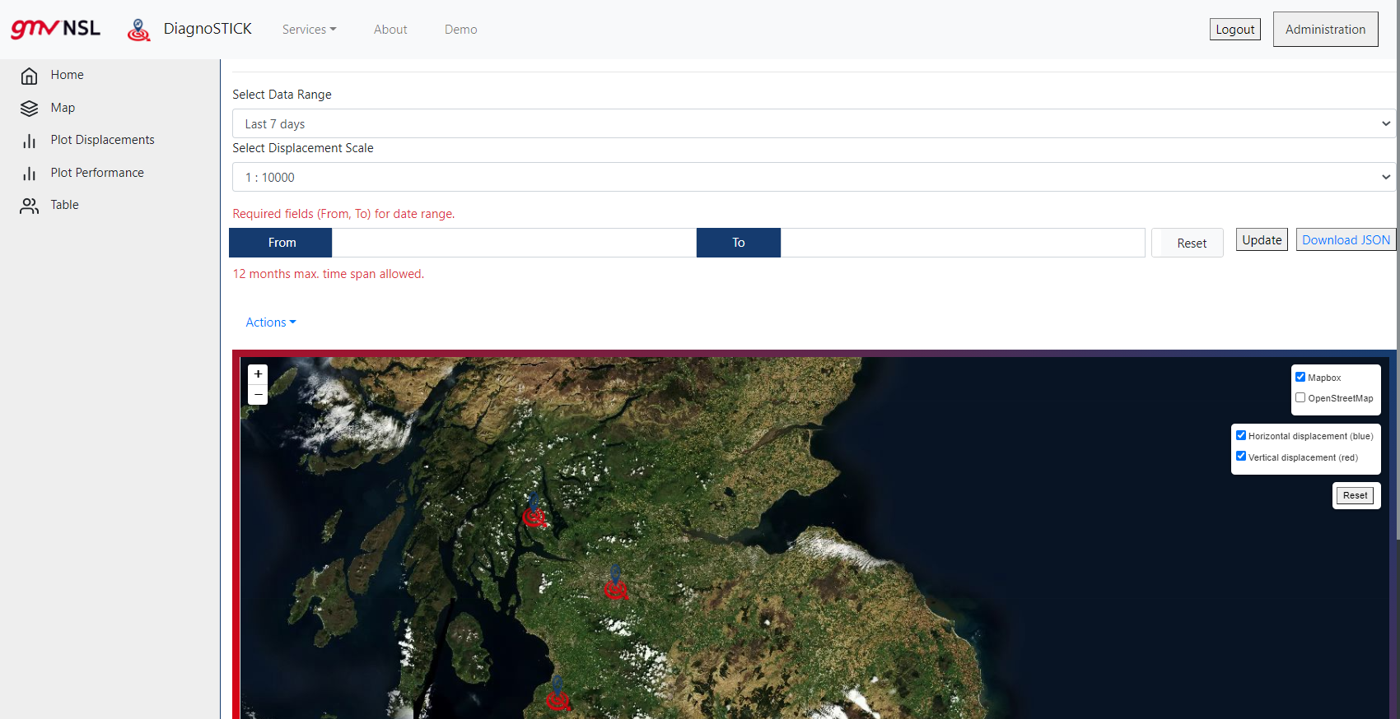This screenshot has width=1400, height=719.
Task: Click the Table users icon in sidebar
Action: (x=29, y=206)
